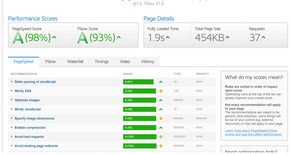The image size is (291, 154).
Task: Open Minify CSS recommendation
Action: pos(23,91)
